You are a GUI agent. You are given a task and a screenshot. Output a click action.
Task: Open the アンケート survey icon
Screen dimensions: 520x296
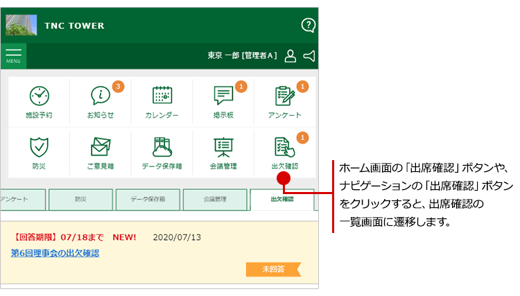284,101
